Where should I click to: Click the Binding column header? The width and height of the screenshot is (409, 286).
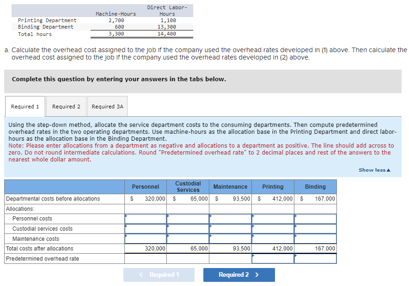315,187
